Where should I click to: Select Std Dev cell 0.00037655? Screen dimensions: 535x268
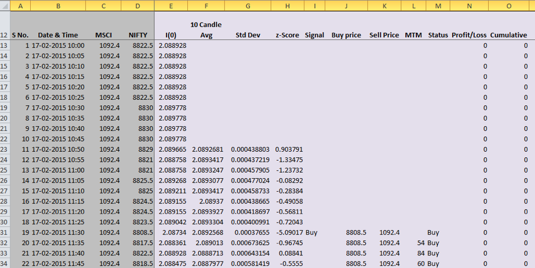tap(248, 232)
